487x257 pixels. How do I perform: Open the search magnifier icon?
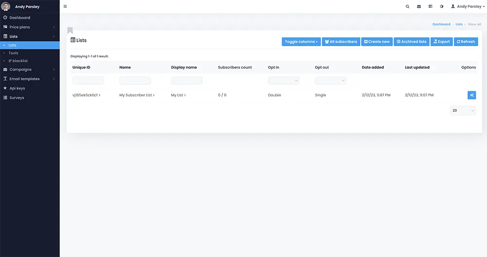(408, 6)
